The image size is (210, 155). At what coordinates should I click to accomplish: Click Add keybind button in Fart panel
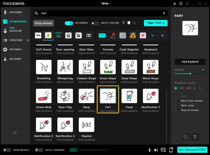pos(190,62)
